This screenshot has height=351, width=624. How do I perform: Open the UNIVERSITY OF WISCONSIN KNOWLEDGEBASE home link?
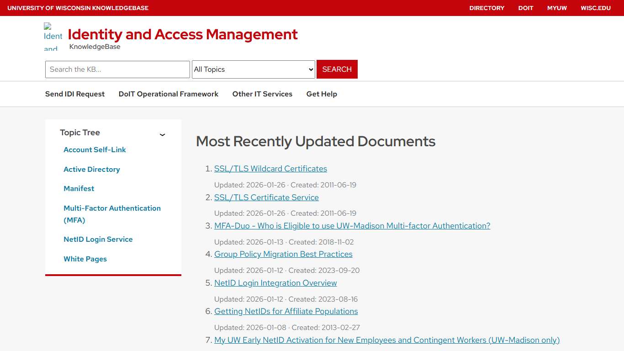coord(78,8)
